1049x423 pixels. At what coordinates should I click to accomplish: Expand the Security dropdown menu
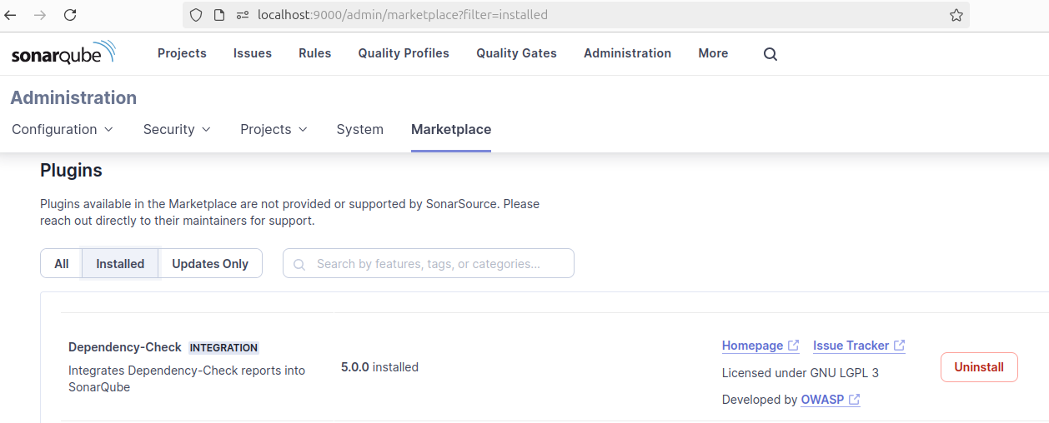tap(177, 129)
